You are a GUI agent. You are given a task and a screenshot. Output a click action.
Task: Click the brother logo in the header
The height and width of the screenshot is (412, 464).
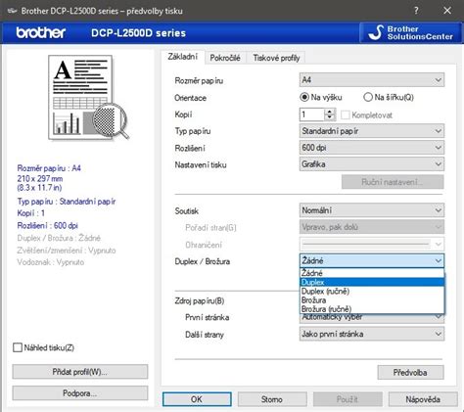pos(41,32)
